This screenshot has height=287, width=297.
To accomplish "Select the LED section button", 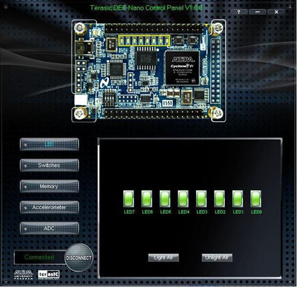I will [49, 144].
